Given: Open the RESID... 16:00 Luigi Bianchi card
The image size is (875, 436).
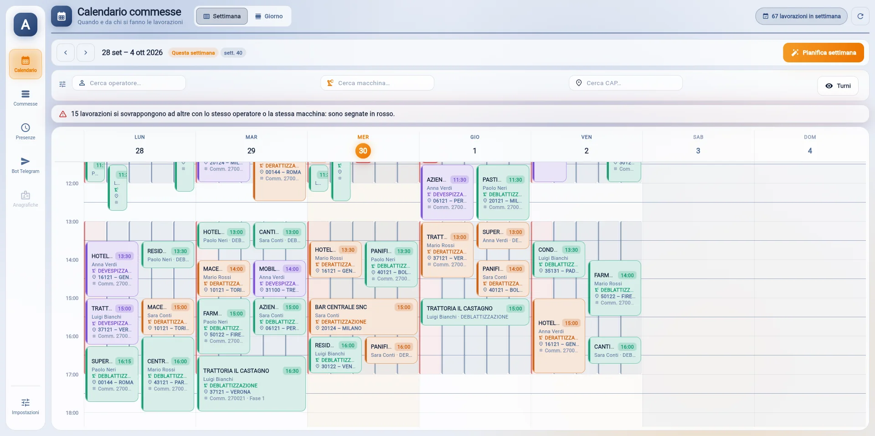Looking at the screenshot, I should tap(335, 355).
